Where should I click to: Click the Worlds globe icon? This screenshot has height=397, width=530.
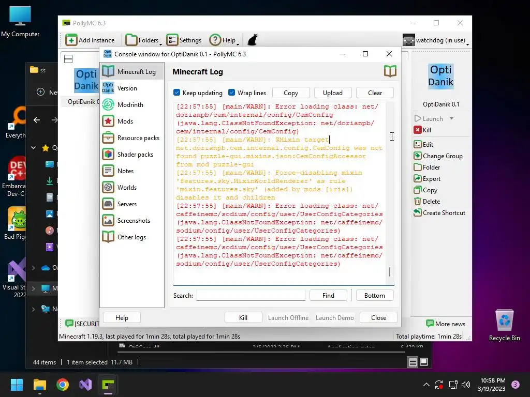(108, 187)
